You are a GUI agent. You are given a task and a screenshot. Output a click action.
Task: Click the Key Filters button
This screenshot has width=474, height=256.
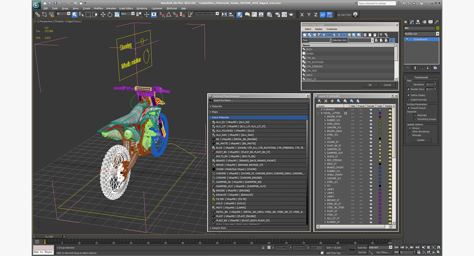(x=383, y=252)
